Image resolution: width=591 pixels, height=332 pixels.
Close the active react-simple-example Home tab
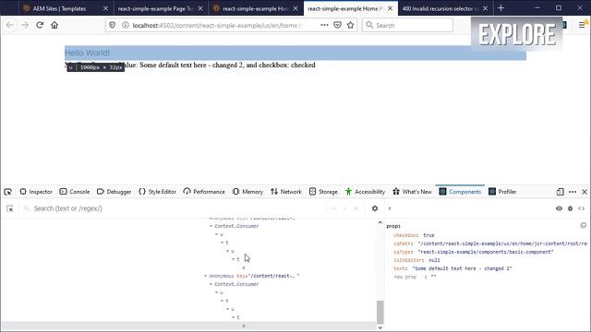point(391,8)
